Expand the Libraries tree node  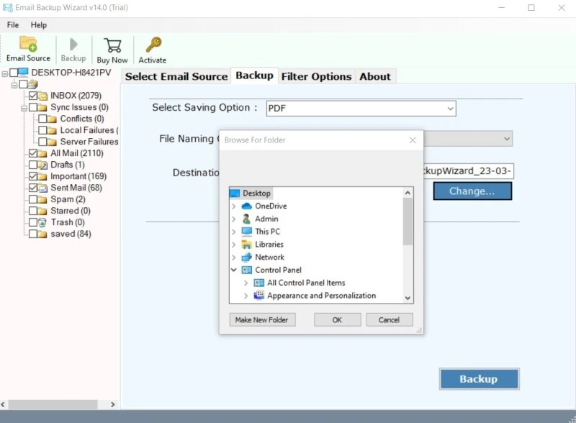point(234,245)
